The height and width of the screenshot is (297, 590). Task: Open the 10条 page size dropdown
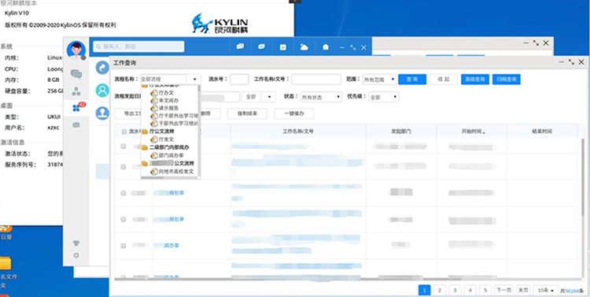click(x=546, y=290)
